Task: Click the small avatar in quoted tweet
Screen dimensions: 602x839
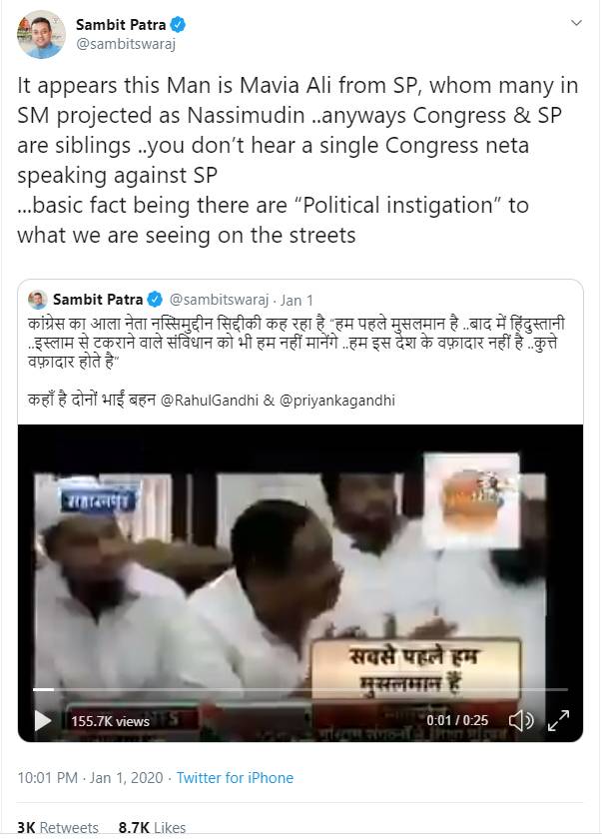Action: pyautogui.click(x=37, y=300)
